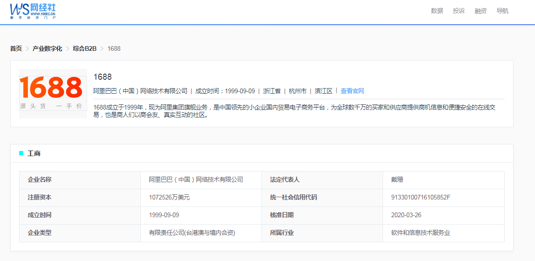Click 产业数字化 breadcrumb link

[x=47, y=48]
